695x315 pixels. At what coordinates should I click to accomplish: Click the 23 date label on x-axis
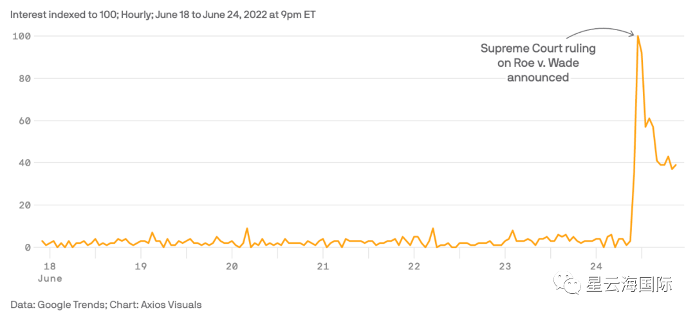coord(505,266)
